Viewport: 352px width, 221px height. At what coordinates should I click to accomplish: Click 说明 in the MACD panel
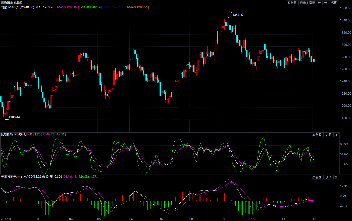click(x=328, y=177)
